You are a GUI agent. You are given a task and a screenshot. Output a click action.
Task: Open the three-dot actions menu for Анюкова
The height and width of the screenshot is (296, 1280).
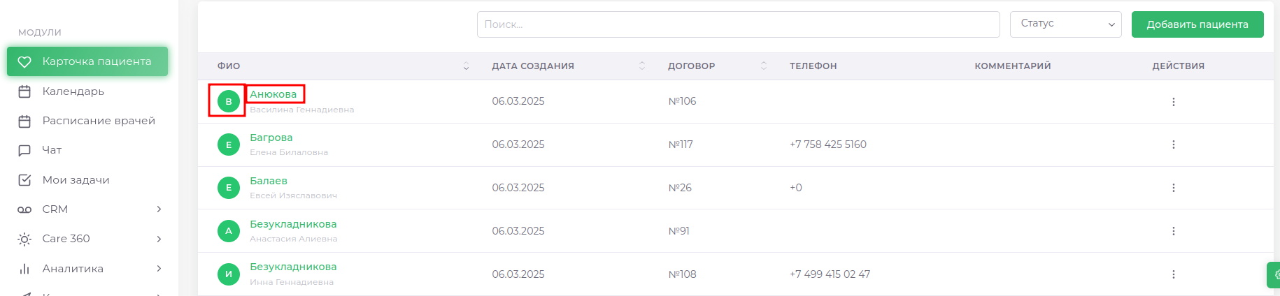(x=1173, y=102)
